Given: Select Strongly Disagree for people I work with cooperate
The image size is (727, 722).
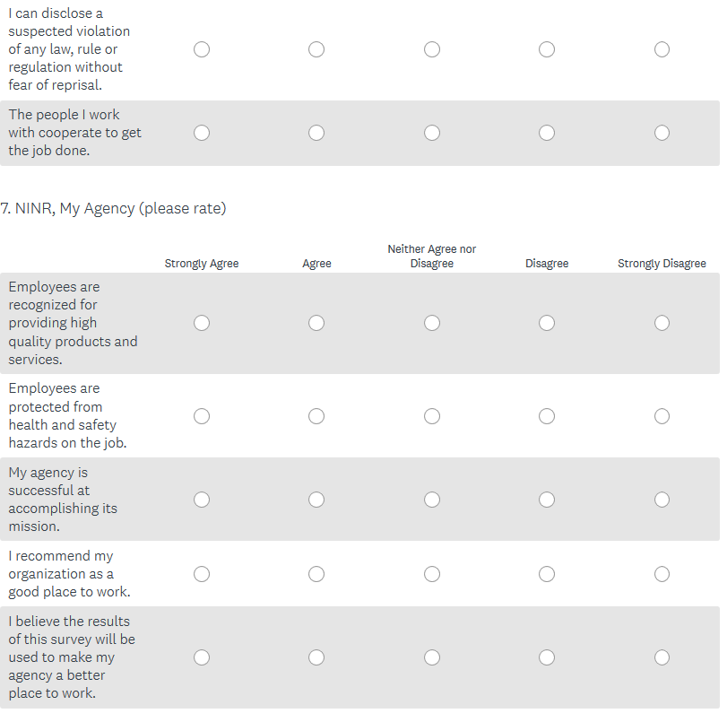Looking at the screenshot, I should (662, 133).
